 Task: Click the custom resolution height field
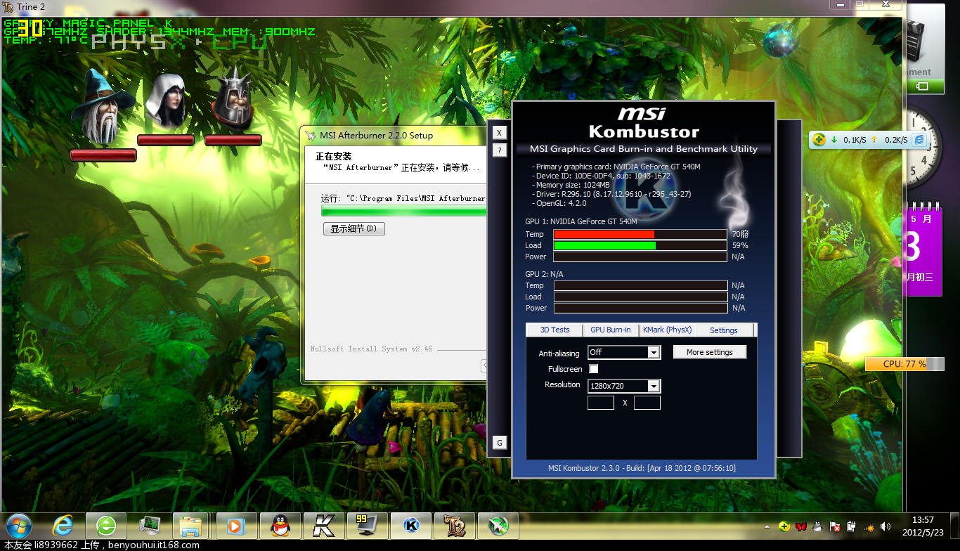tap(647, 403)
